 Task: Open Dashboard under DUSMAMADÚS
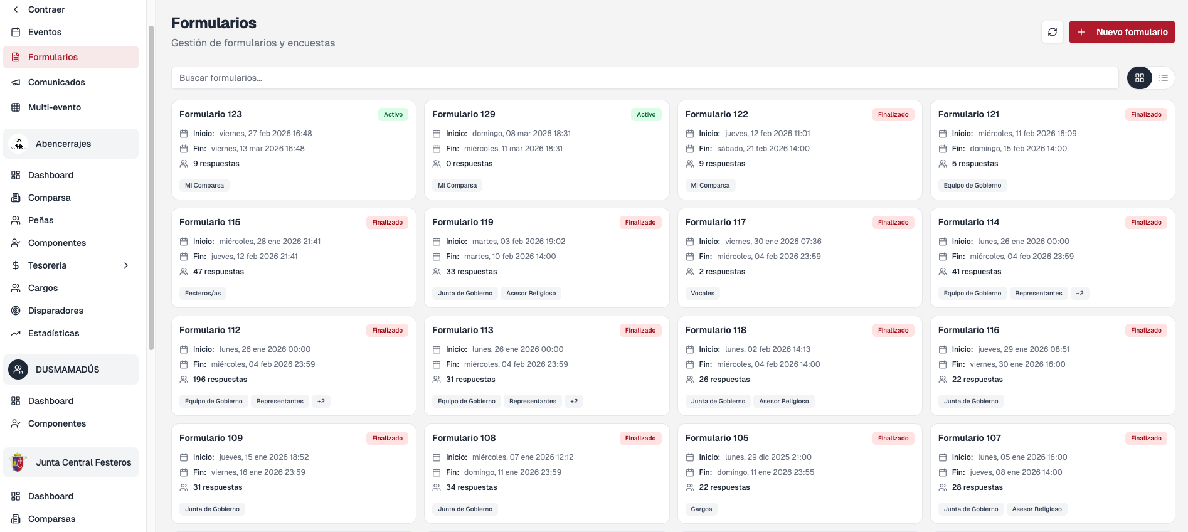coord(71,401)
